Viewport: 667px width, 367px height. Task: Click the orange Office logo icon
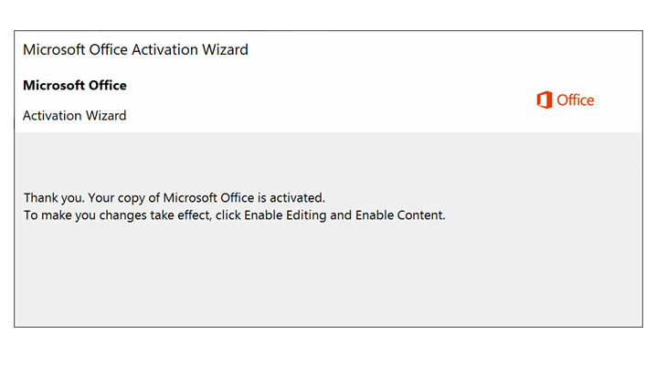pos(544,100)
